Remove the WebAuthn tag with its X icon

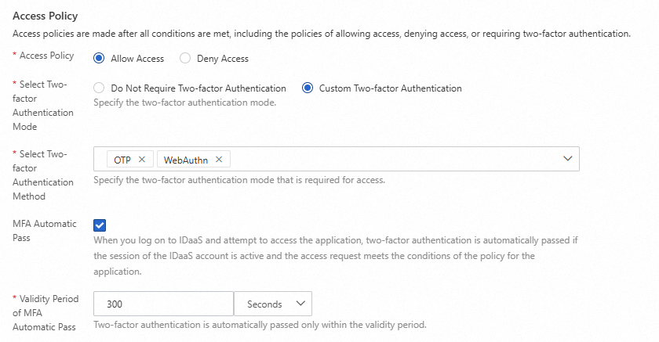tap(219, 160)
